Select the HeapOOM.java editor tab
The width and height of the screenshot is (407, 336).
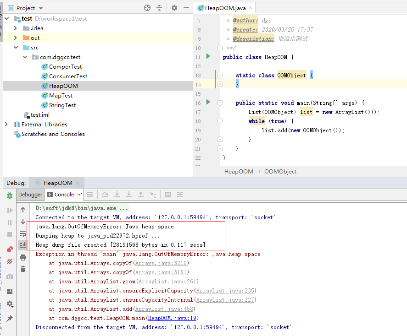pyautogui.click(x=224, y=8)
